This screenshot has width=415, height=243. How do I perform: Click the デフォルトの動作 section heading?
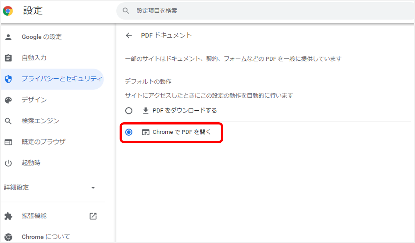click(x=148, y=82)
